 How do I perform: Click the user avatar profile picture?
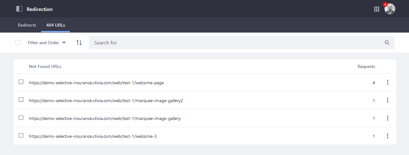coord(390,9)
